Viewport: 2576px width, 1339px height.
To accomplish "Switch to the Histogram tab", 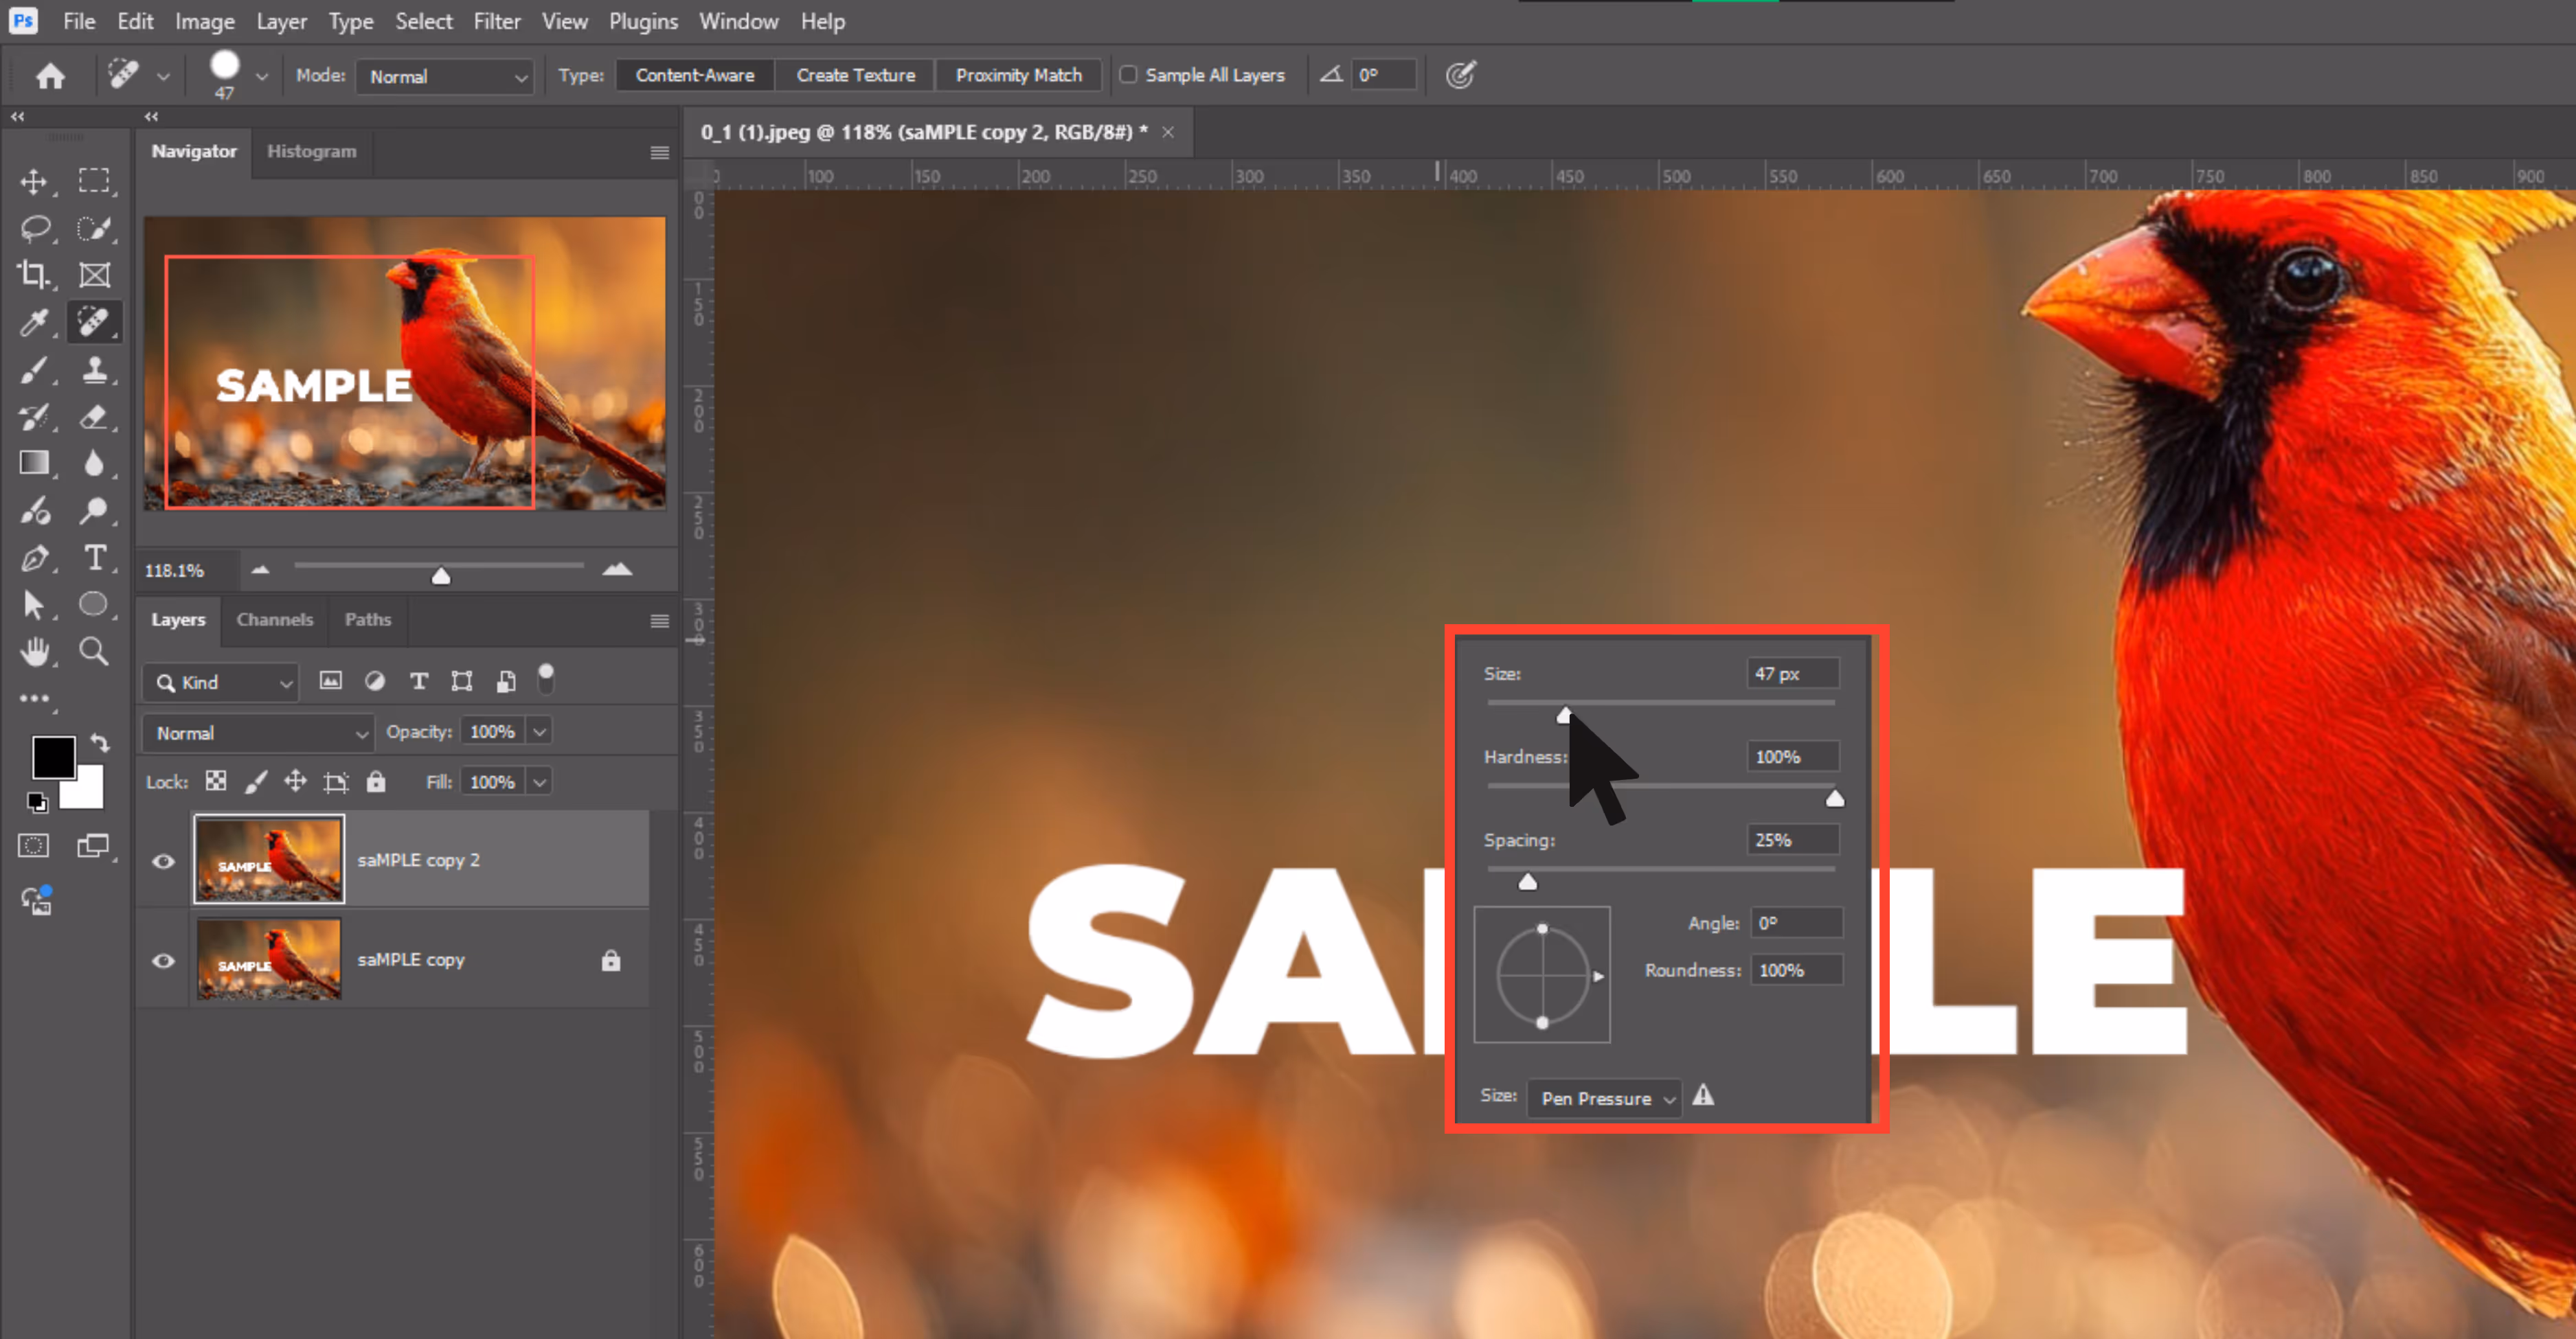I will click(311, 151).
